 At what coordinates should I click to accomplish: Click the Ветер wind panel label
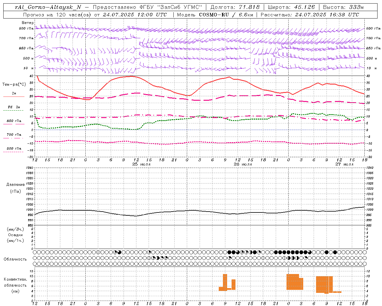coord(28,23)
